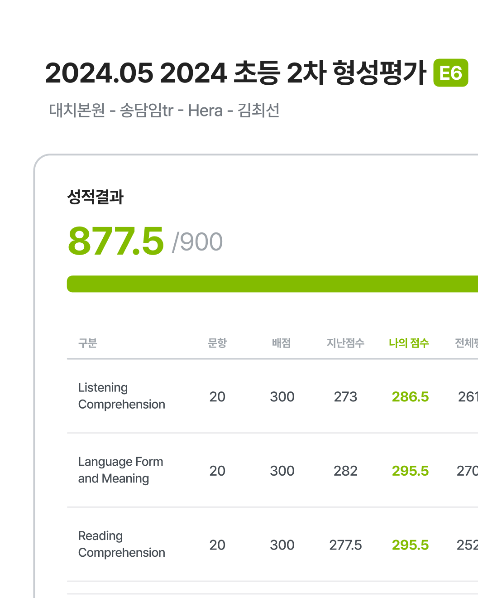Viewport: 478px width, 598px height.
Task: Click the 295.5 Reading Comprehension score
Action: pyautogui.click(x=410, y=545)
